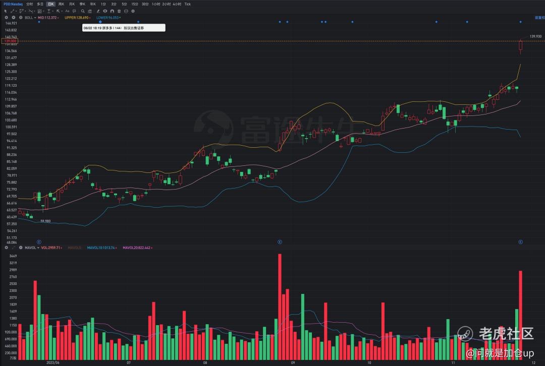Screen dimensions: 545x366
Task: Switch to the 周K weekly chart tab
Action: (x=61, y=4)
